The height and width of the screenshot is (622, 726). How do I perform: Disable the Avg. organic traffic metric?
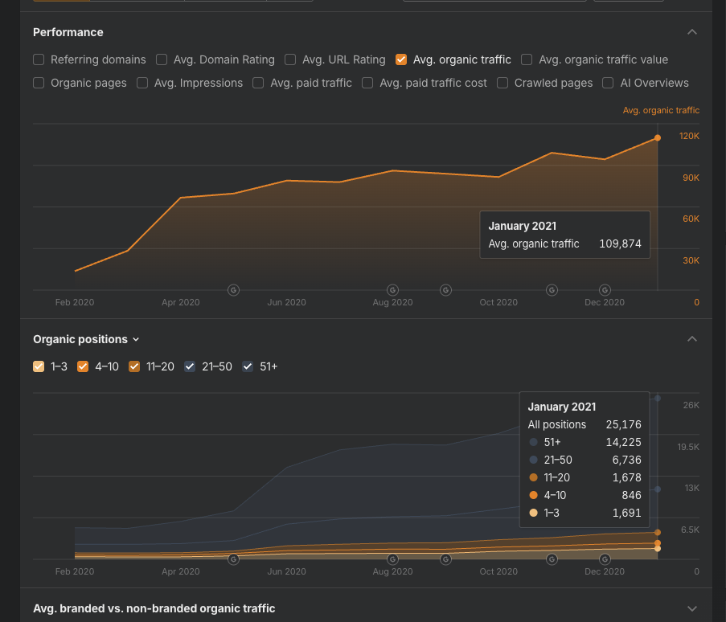pyautogui.click(x=400, y=59)
